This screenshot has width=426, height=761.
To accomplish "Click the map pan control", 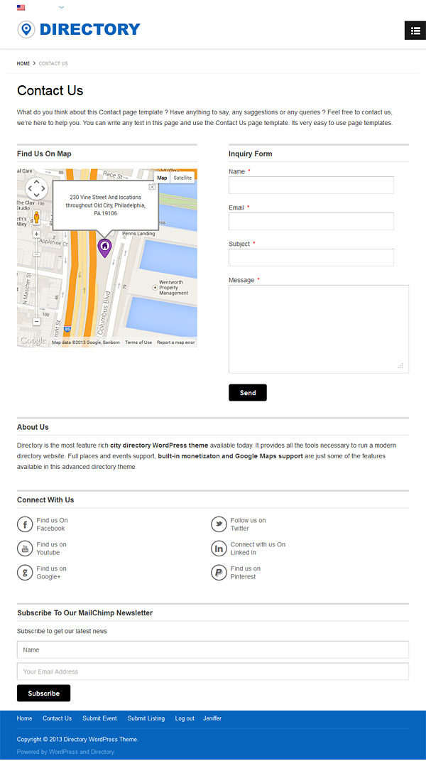I will point(37,188).
